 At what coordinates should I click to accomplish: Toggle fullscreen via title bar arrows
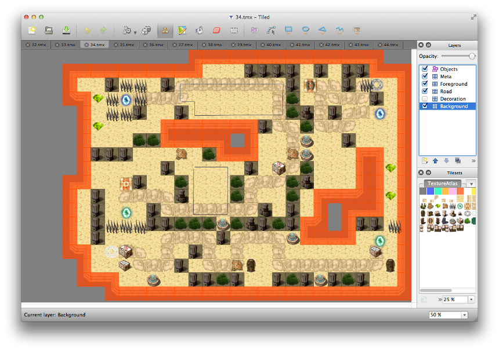(473, 17)
